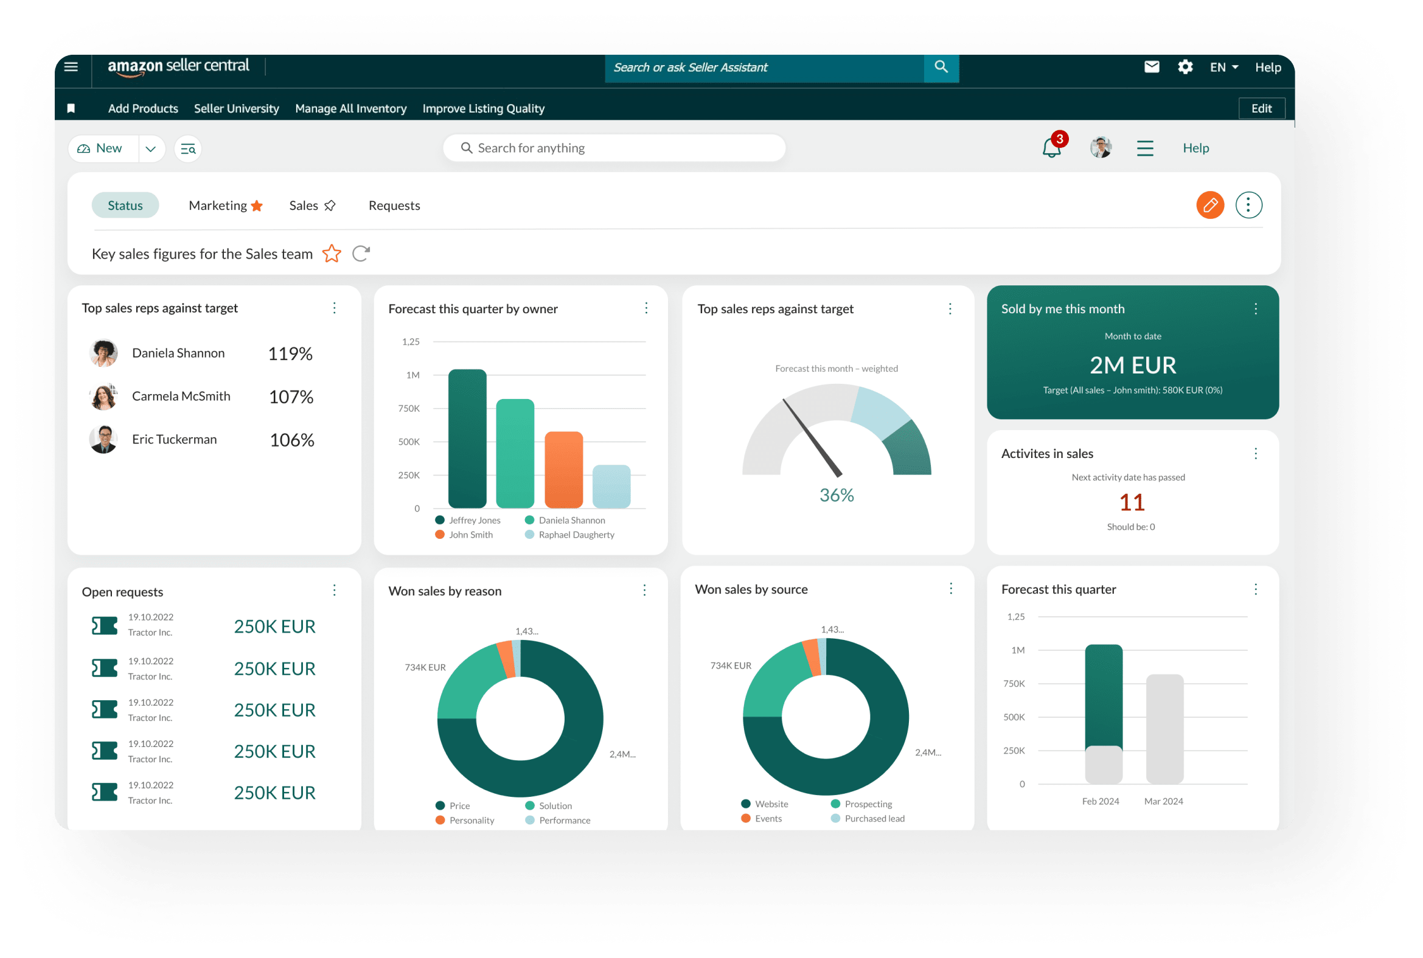Toggle John Smith legend series
The width and height of the screenshot is (1423, 958).
464,535
